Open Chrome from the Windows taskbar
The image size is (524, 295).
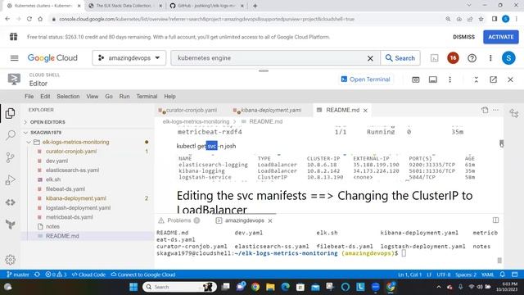(x=255, y=287)
